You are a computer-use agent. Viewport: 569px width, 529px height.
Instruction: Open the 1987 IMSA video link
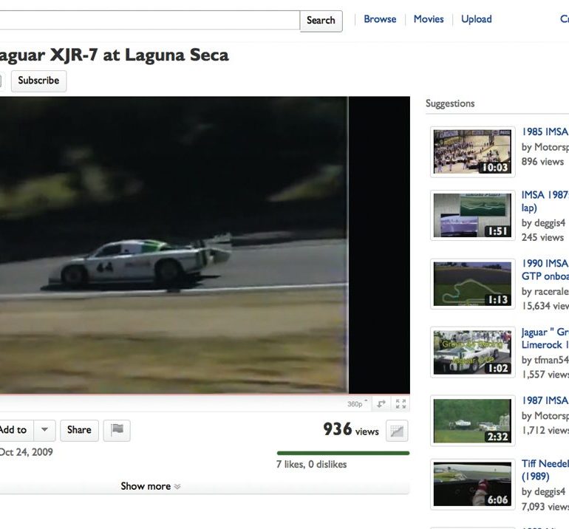[545, 400]
